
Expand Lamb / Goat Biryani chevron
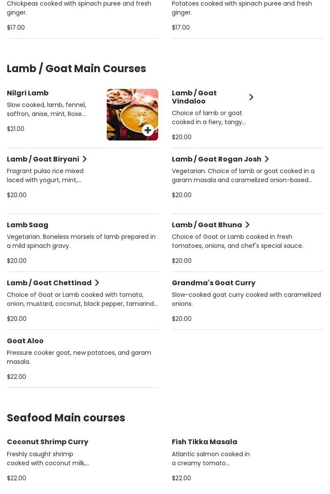pos(84,159)
